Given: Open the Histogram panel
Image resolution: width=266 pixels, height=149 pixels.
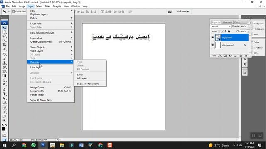Looking at the screenshot, I should click(x=259, y=29).
